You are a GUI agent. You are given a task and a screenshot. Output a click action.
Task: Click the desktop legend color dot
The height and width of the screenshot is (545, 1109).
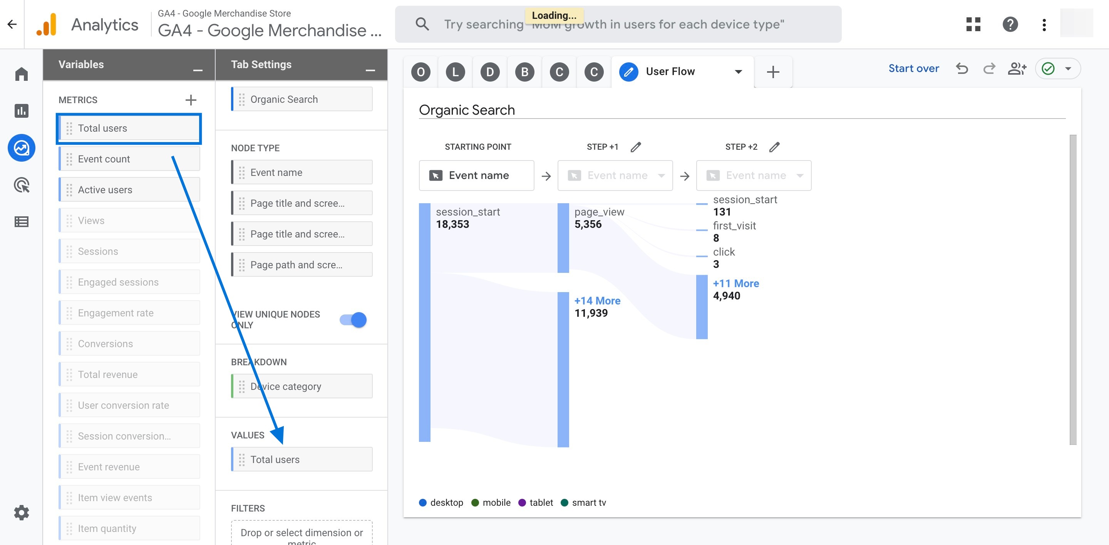(x=423, y=502)
